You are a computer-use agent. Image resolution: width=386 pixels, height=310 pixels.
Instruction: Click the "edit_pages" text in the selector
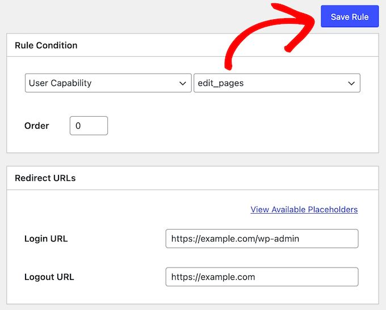point(220,83)
